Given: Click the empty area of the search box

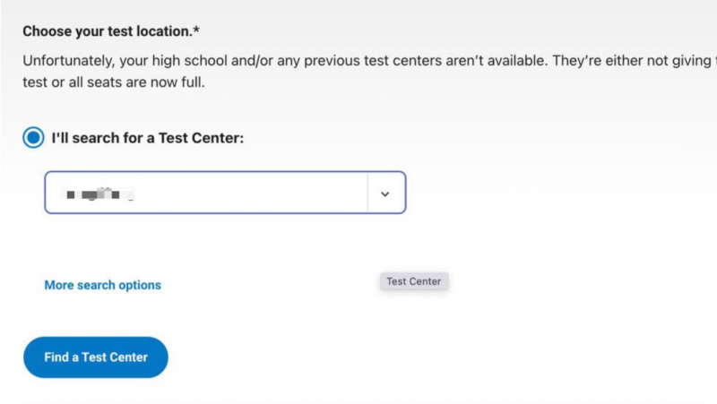Looking at the screenshot, I should [252, 193].
